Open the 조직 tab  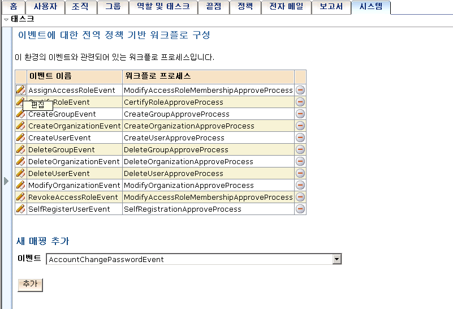tap(81, 7)
